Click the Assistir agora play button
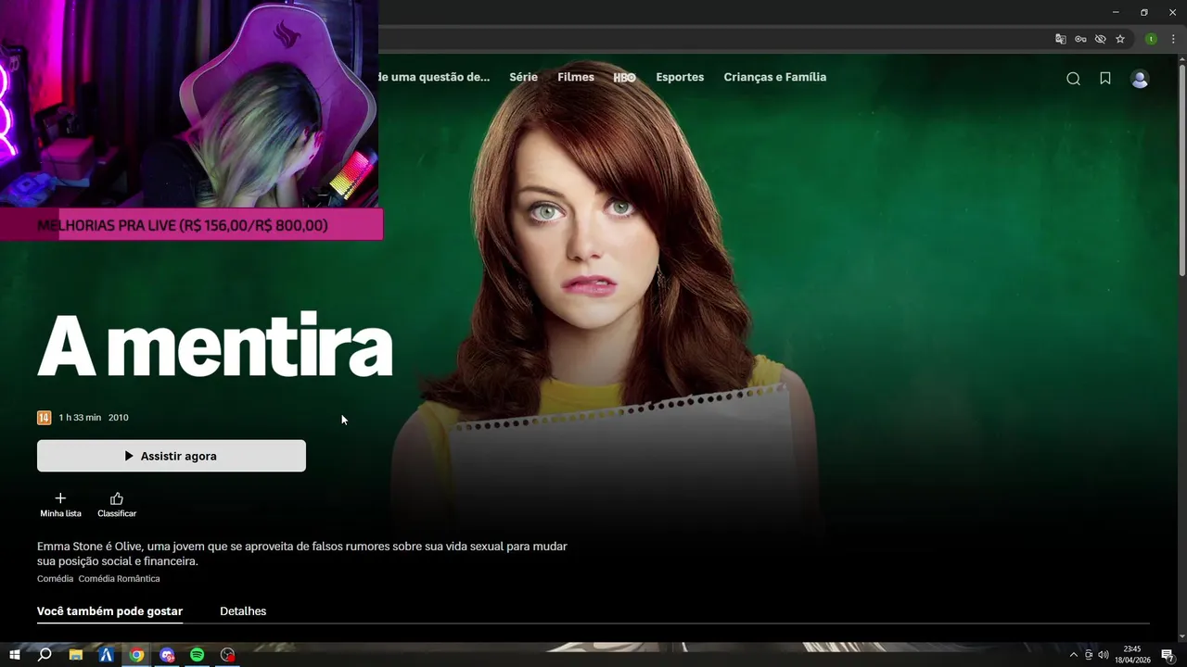 coord(172,456)
